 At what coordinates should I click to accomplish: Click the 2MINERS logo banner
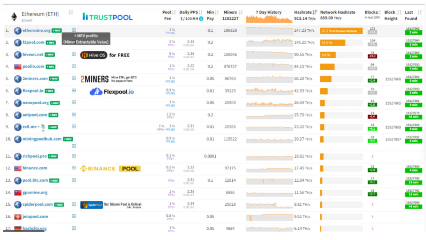click(x=94, y=78)
